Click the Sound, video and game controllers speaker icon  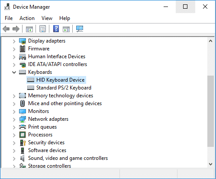coord(23,158)
